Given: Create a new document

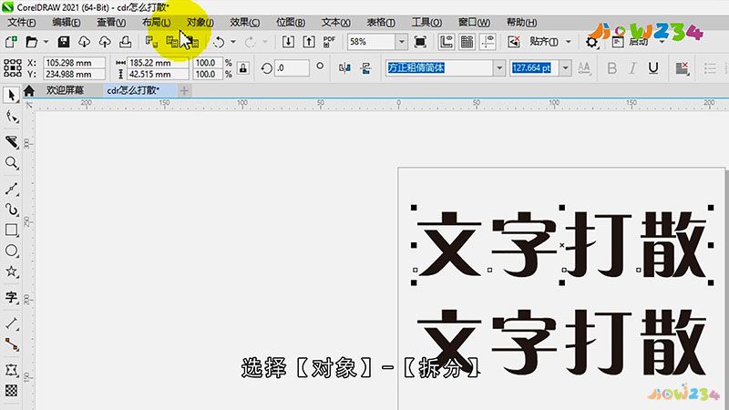Looking at the screenshot, I should tap(11, 42).
